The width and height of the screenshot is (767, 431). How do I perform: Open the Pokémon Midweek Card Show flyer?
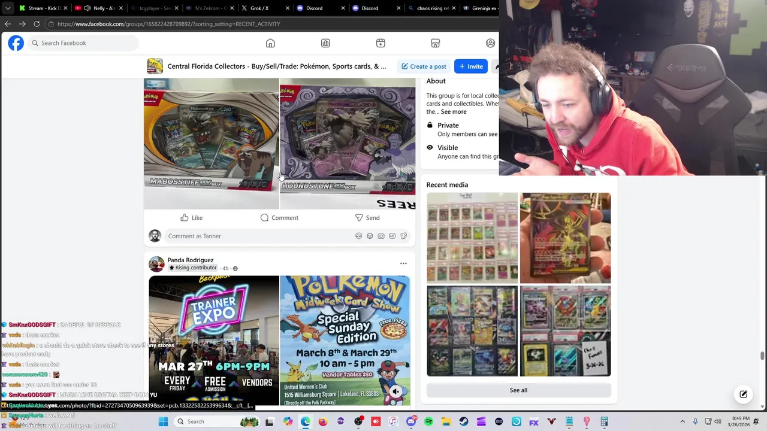pos(345,341)
